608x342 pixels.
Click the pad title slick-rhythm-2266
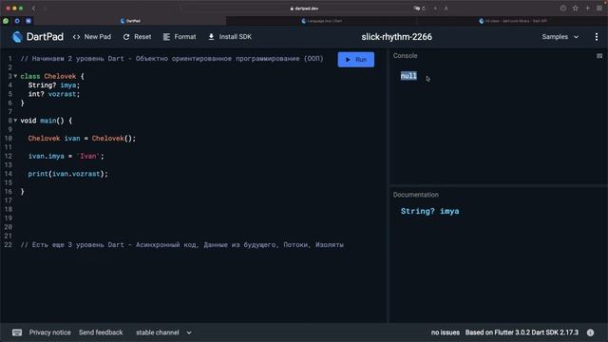click(x=397, y=37)
